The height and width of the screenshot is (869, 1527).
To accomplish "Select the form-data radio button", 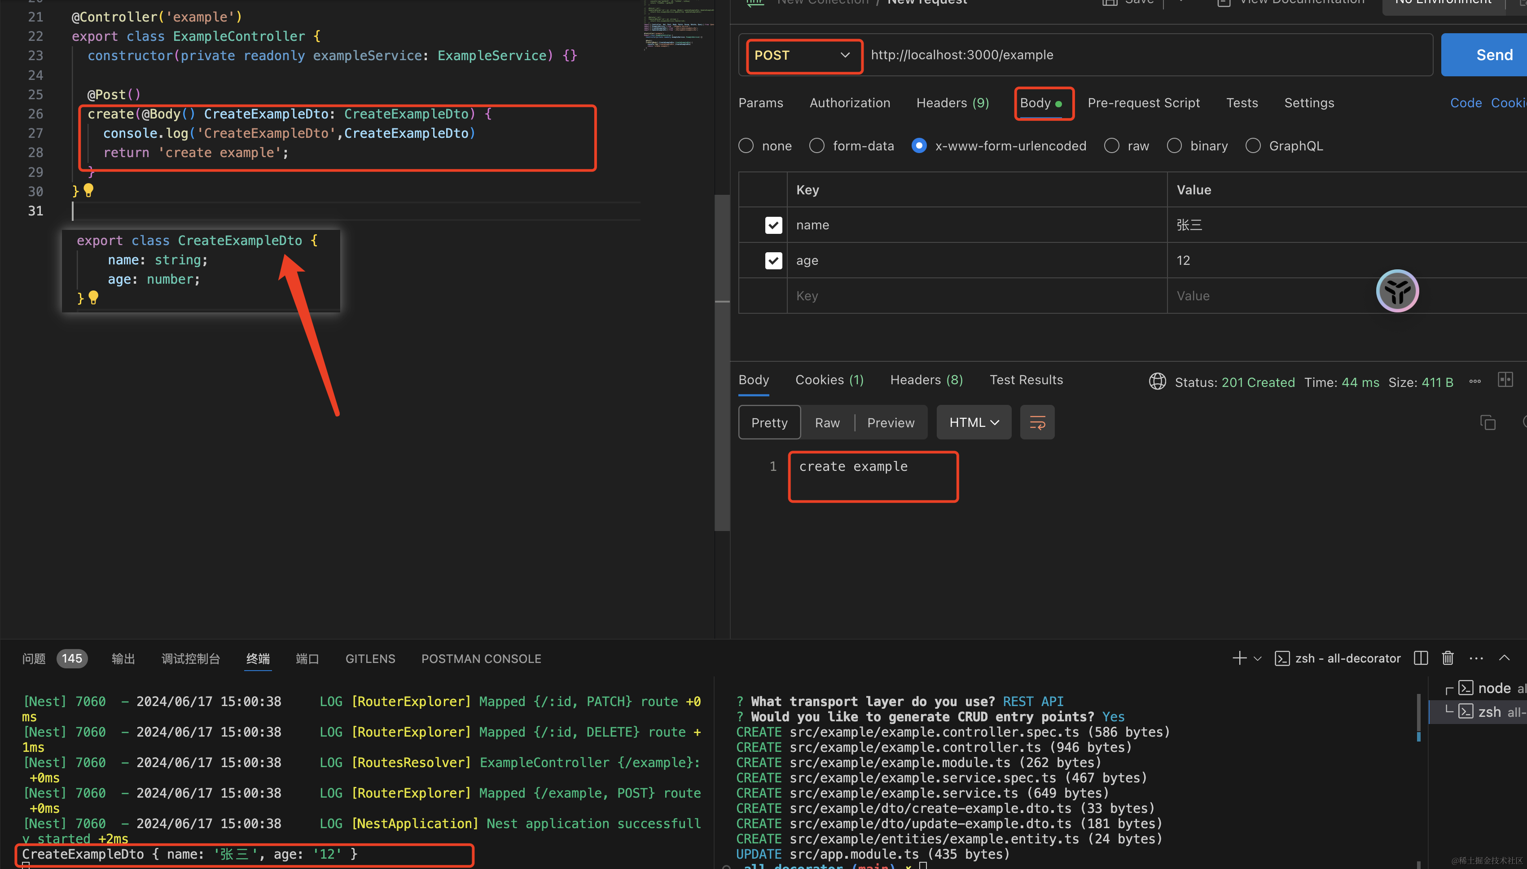I will (x=816, y=146).
